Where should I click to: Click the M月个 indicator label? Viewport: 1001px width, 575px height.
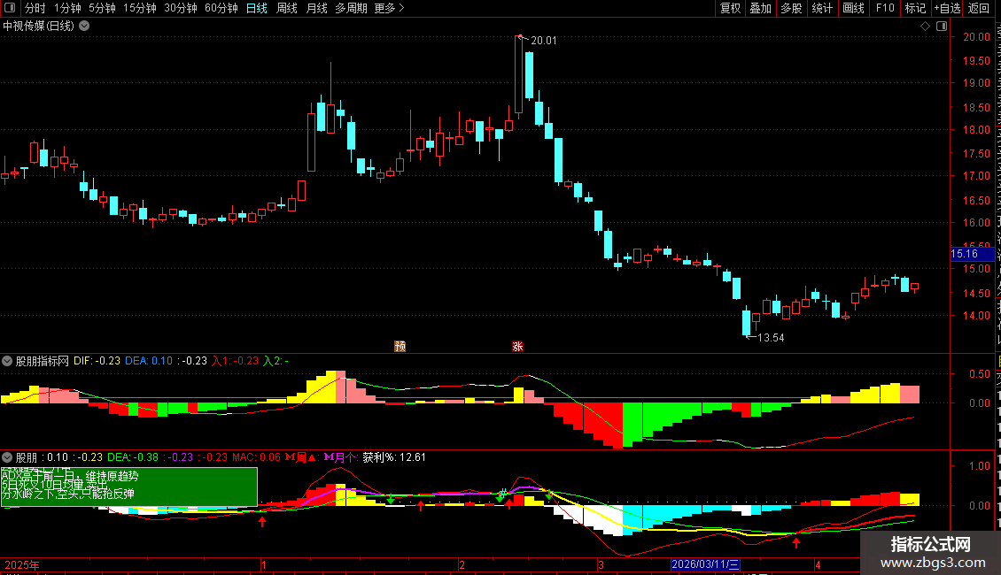(342, 457)
